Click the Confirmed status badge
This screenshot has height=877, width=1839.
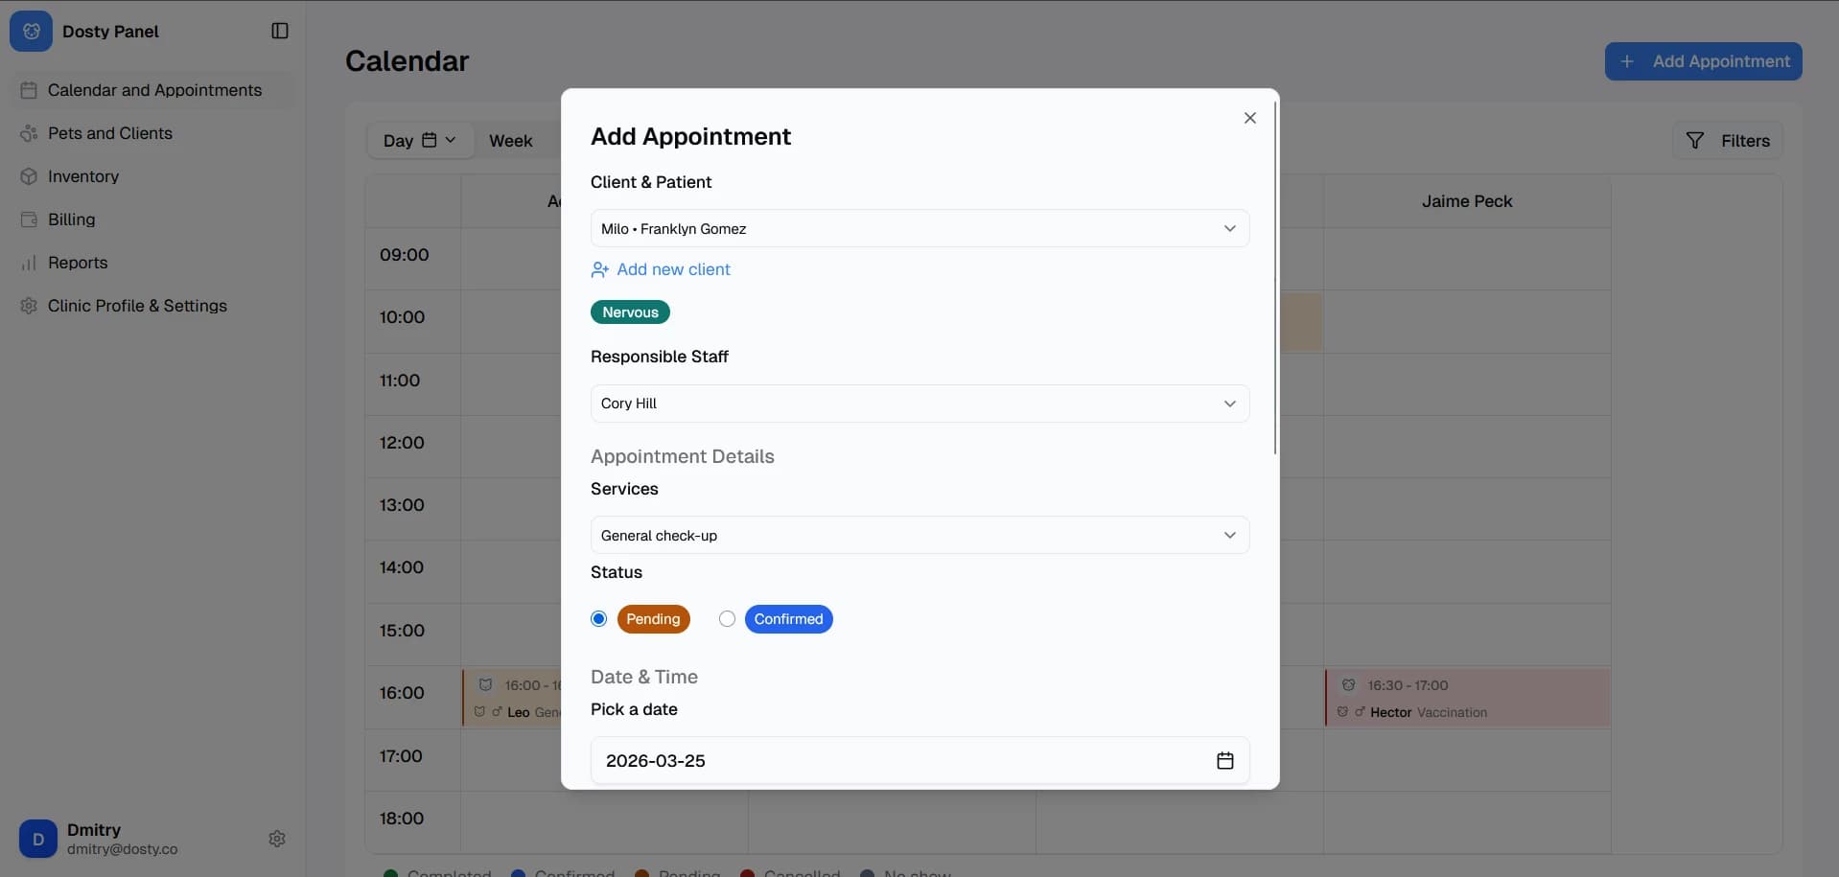coord(788,619)
